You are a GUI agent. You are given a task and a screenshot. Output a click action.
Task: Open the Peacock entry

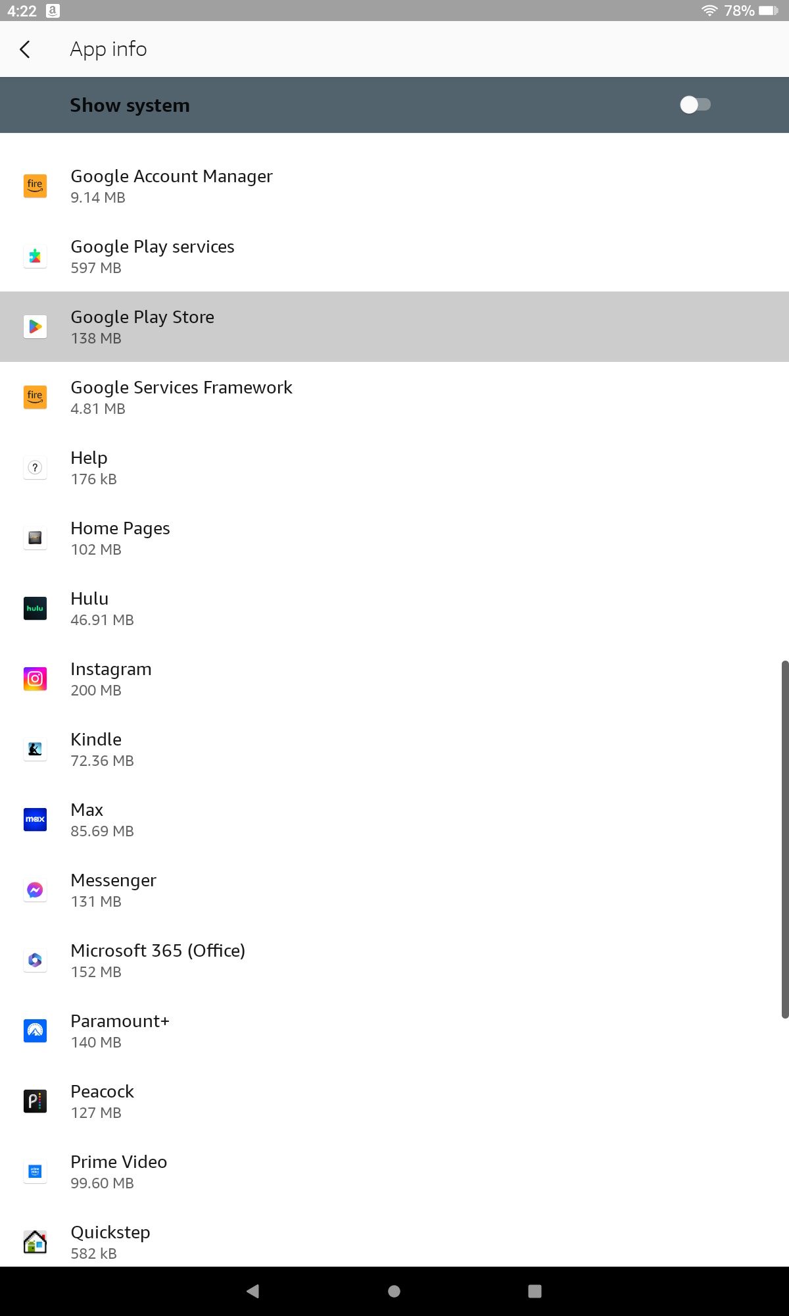click(x=394, y=1101)
